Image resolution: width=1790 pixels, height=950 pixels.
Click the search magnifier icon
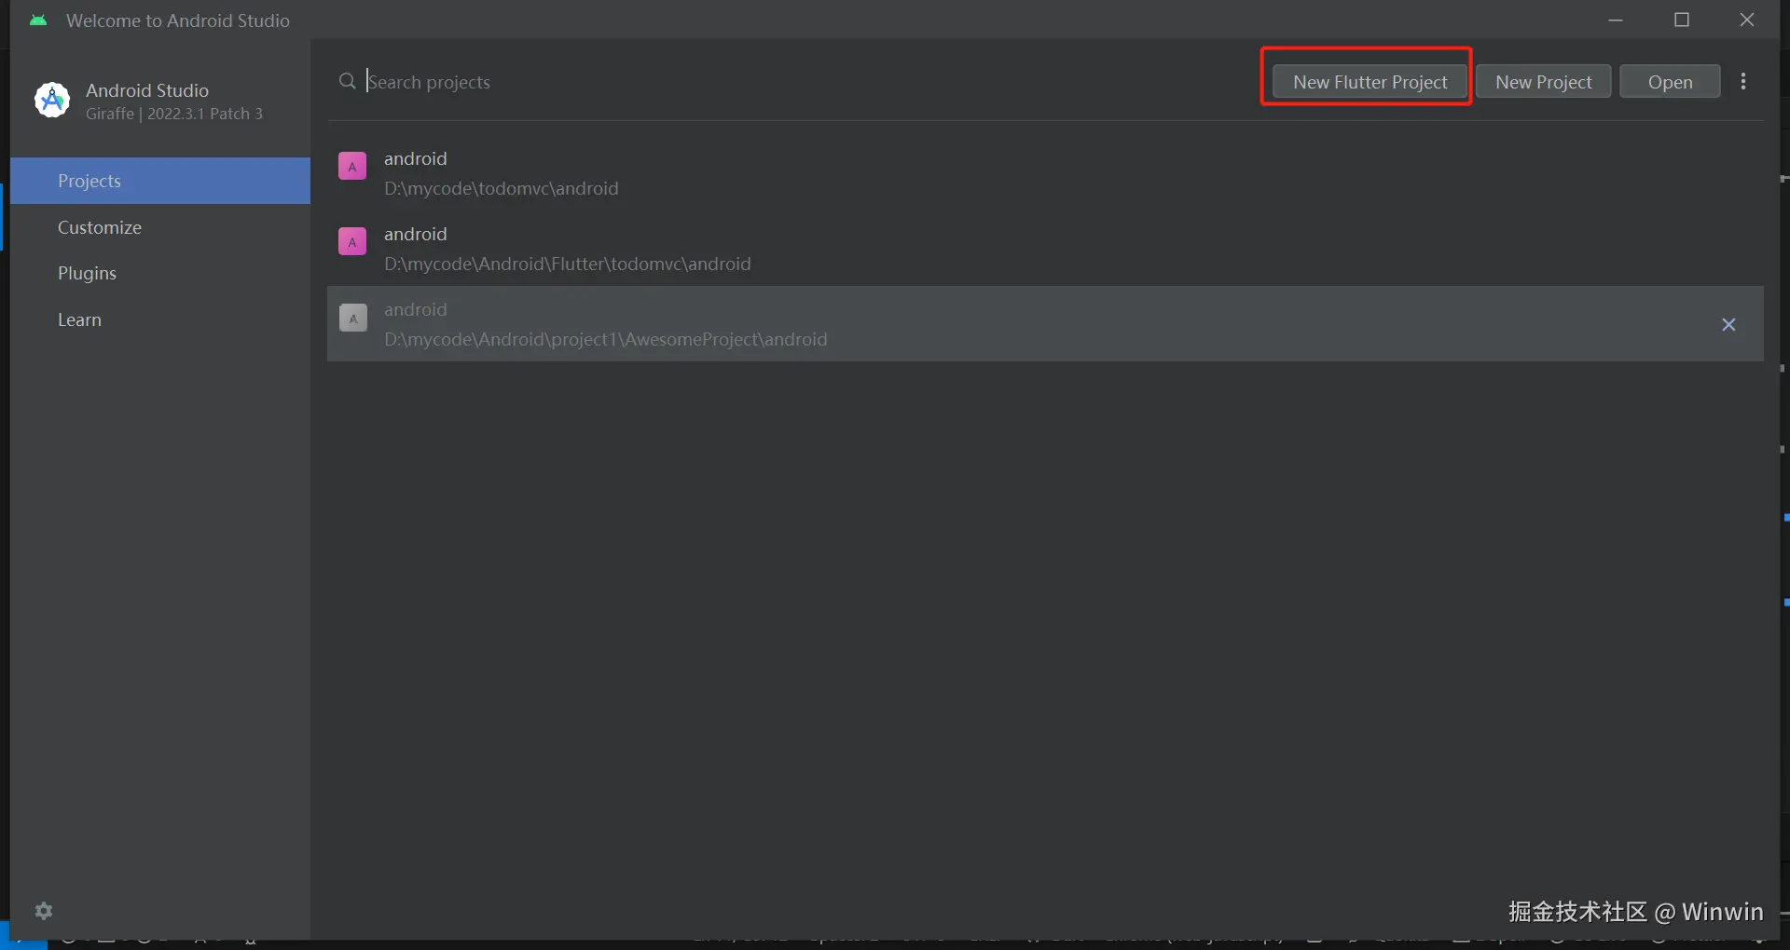(x=348, y=82)
